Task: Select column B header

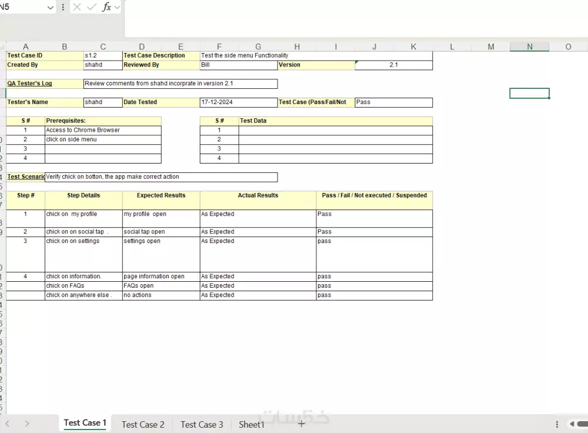Action: tap(65, 46)
